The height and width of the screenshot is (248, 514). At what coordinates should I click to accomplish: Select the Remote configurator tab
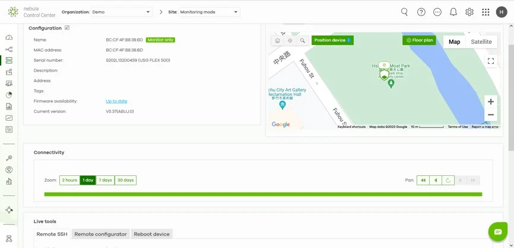click(x=100, y=234)
